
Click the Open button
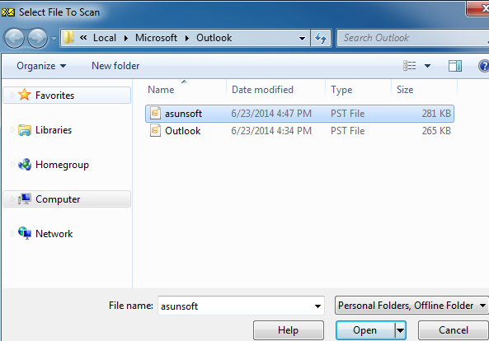click(x=364, y=330)
